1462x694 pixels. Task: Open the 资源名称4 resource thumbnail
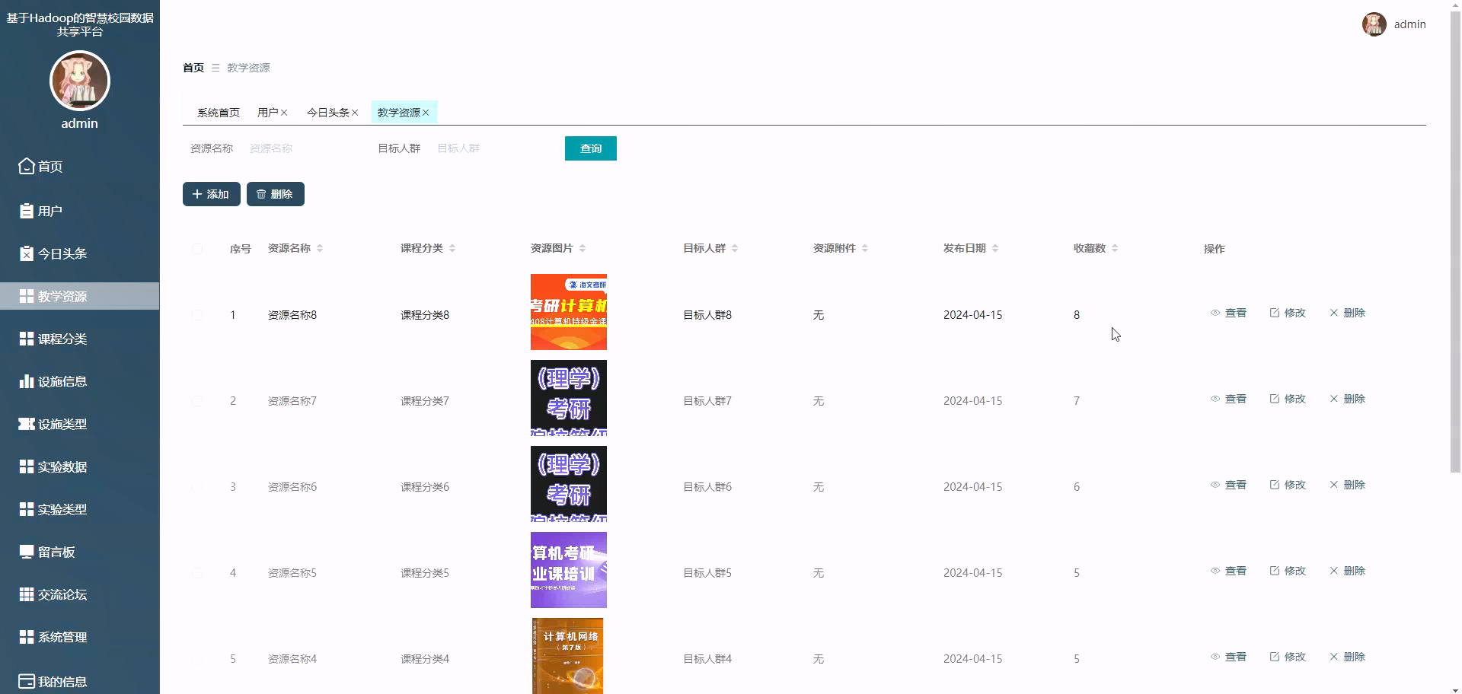[569, 656]
